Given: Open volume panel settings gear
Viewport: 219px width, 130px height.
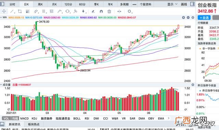Looking at the screenshot, I should click(193, 84).
